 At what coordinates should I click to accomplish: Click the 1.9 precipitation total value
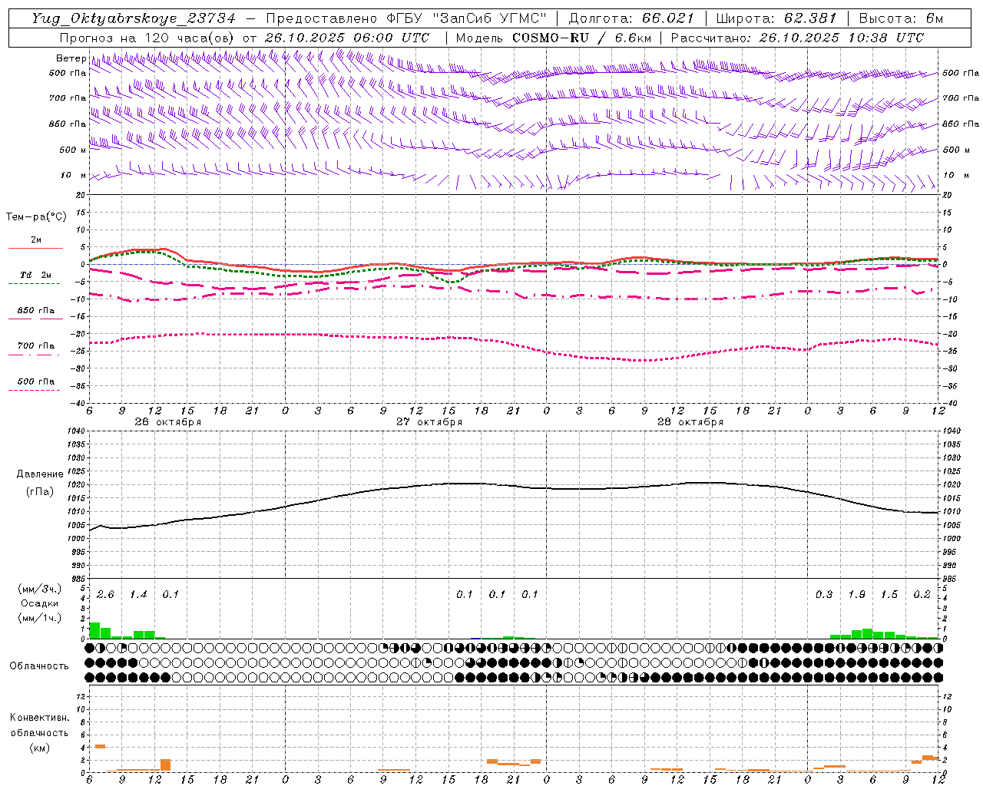coord(856,595)
